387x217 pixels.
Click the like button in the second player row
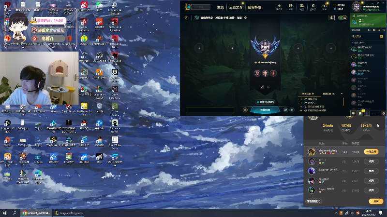point(371,162)
